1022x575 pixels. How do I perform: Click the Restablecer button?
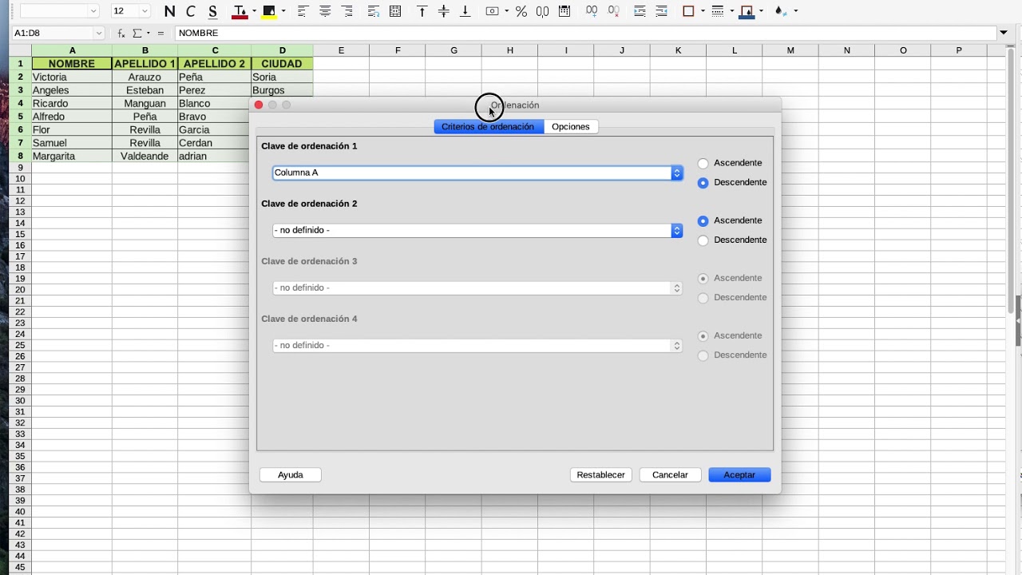pos(601,475)
